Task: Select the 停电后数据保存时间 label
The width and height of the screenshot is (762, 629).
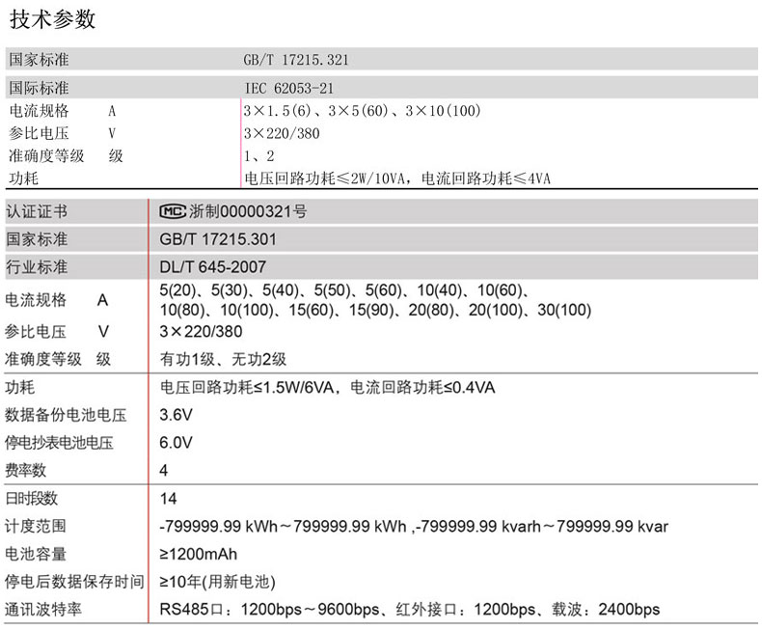Action: [73, 582]
